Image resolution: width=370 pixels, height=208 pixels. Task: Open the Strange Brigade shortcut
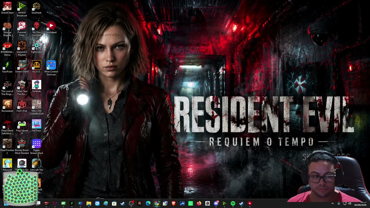(x=7, y=29)
